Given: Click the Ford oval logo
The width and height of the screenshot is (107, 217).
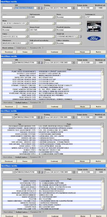Looking at the screenshot, I should 94,38.
